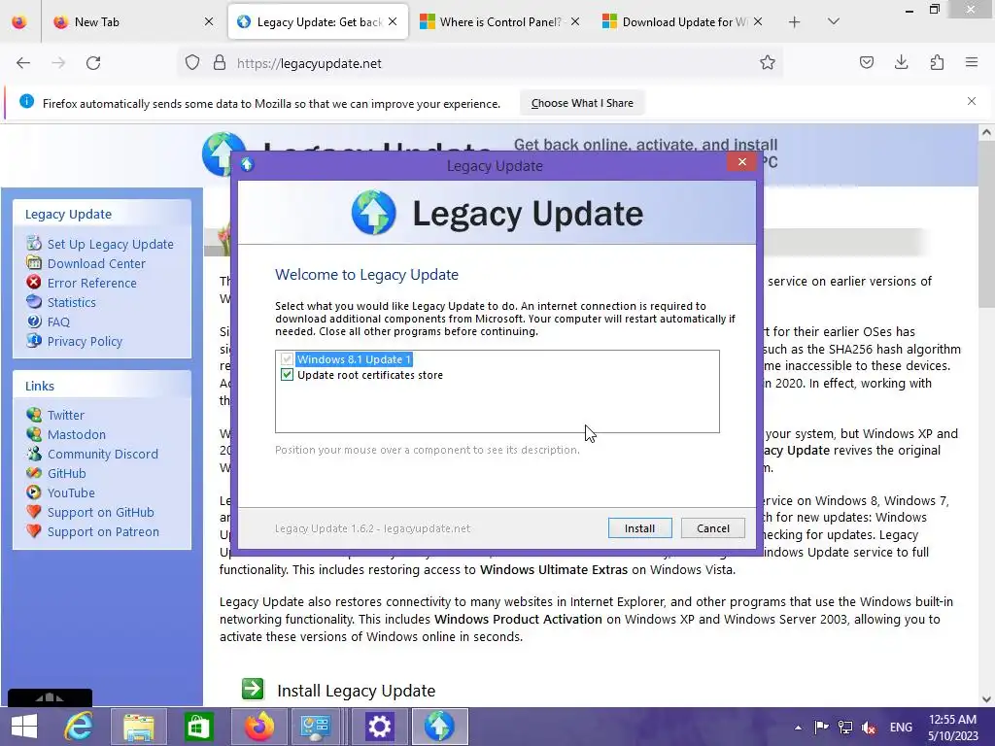The image size is (995, 746).
Task: Click the FAQ question mark icon
Action: [34, 321]
